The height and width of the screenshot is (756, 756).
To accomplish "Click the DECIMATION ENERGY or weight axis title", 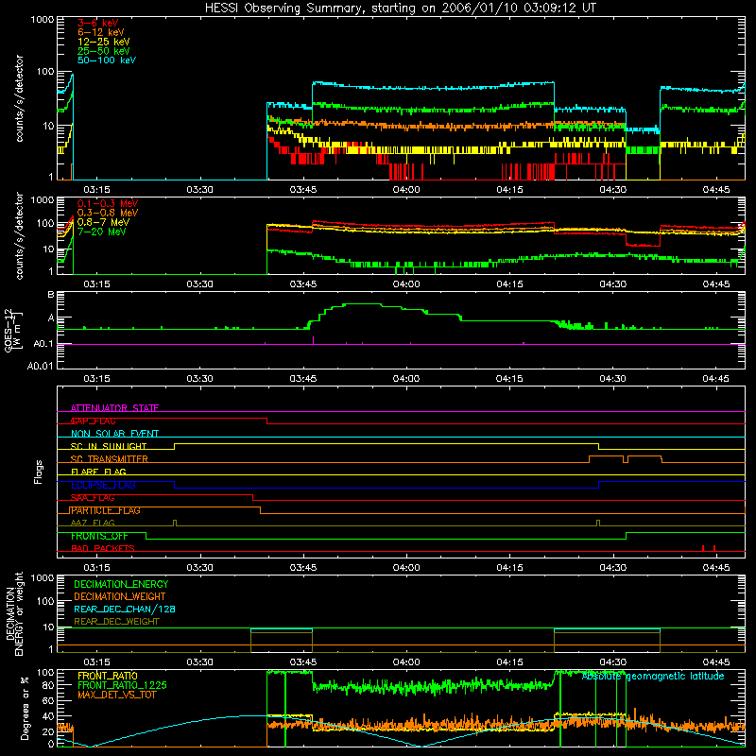I will [x=14, y=613].
